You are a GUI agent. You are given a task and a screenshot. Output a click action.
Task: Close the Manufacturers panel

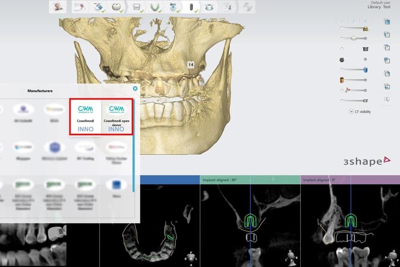click(x=135, y=88)
